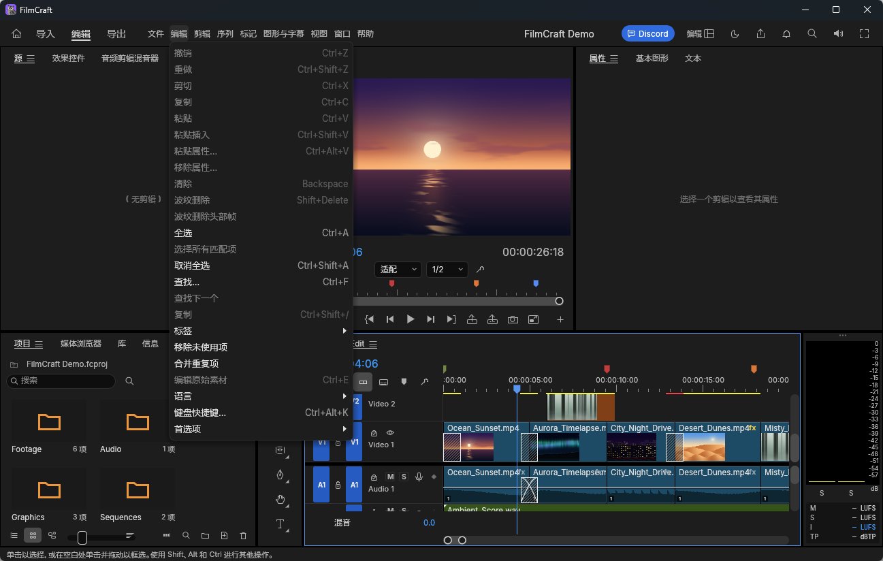Open the 序列 menu in menu bar
The image size is (883, 561).
pyautogui.click(x=225, y=34)
